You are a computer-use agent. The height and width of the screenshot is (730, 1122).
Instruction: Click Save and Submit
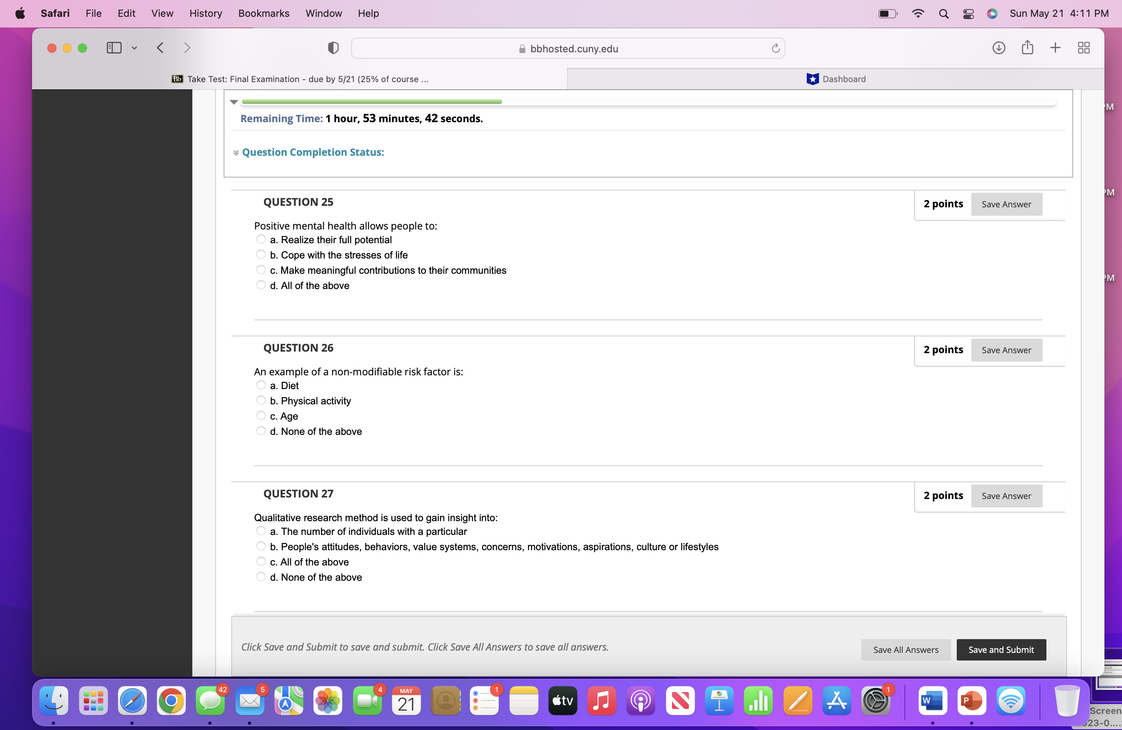point(1001,649)
